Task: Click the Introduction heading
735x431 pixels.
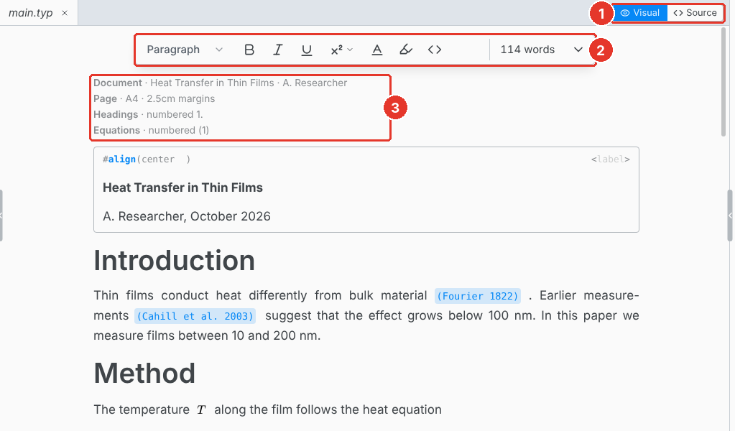Action: 175,261
